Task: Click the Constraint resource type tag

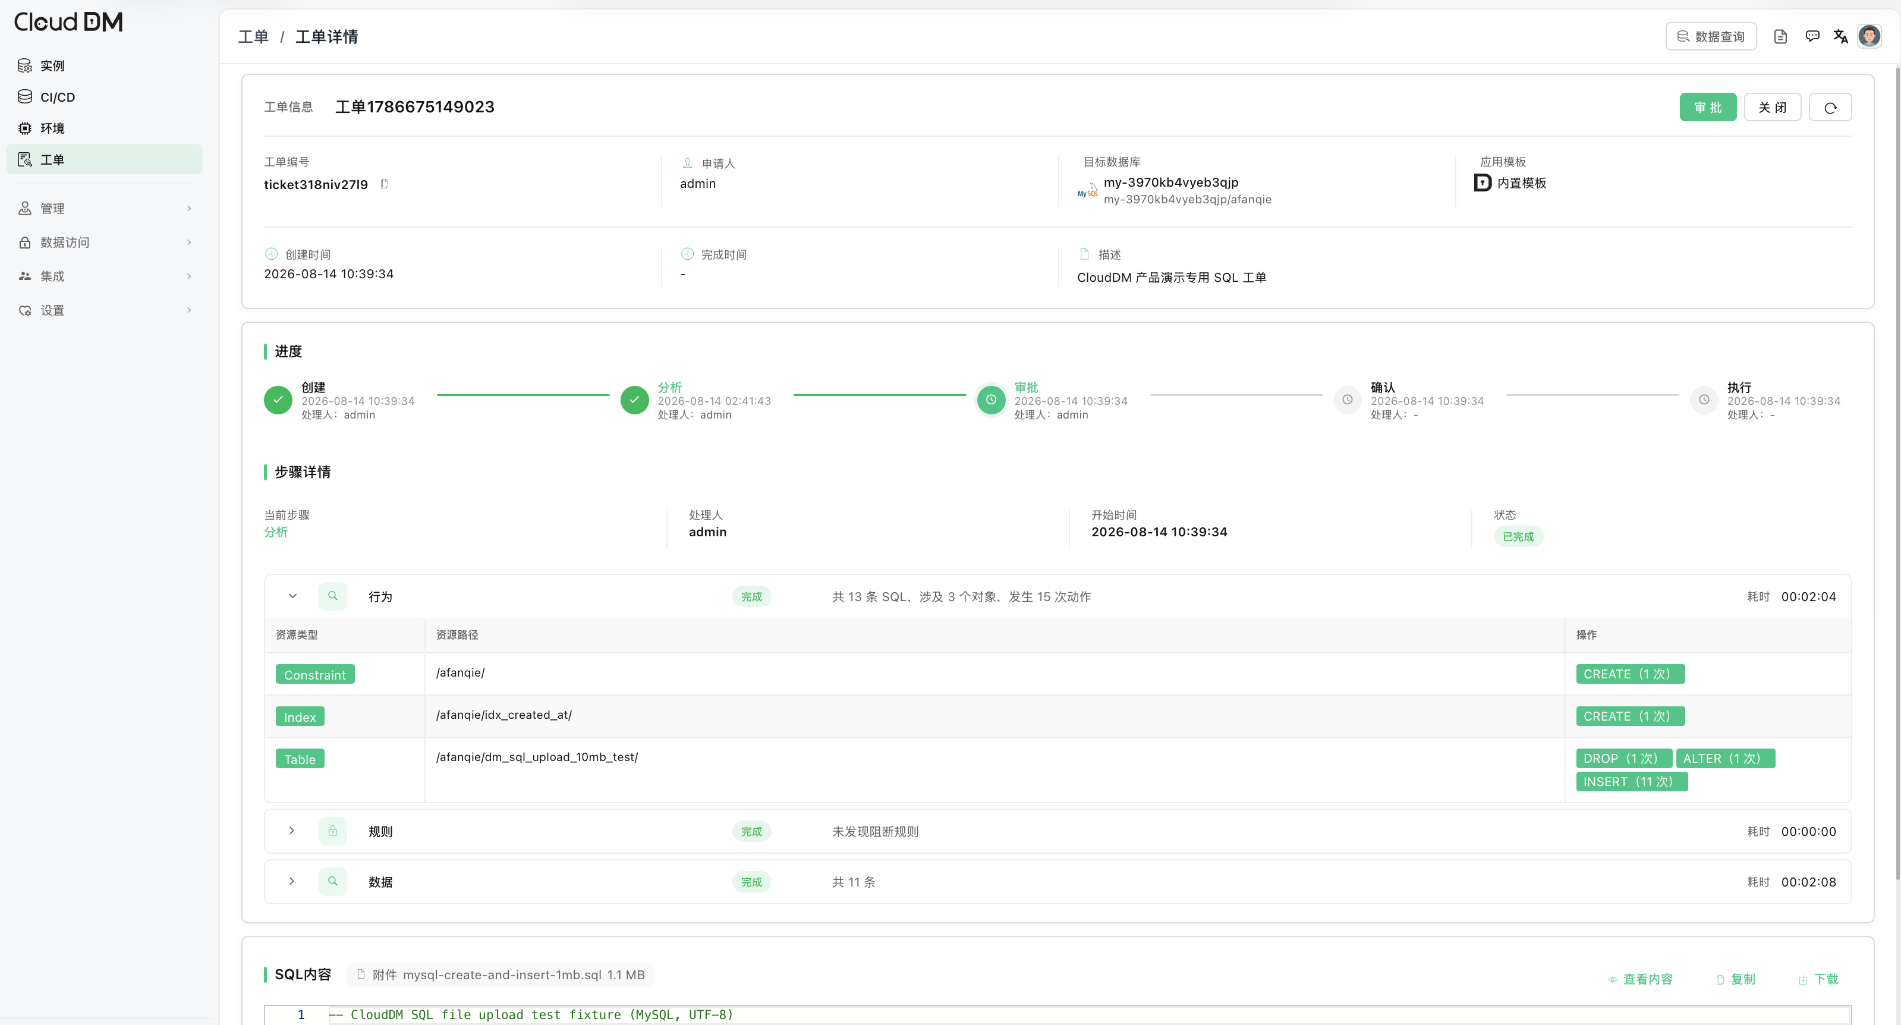Action: pyautogui.click(x=315, y=674)
